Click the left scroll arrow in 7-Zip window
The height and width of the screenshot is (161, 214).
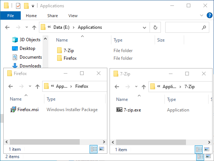click(113, 142)
